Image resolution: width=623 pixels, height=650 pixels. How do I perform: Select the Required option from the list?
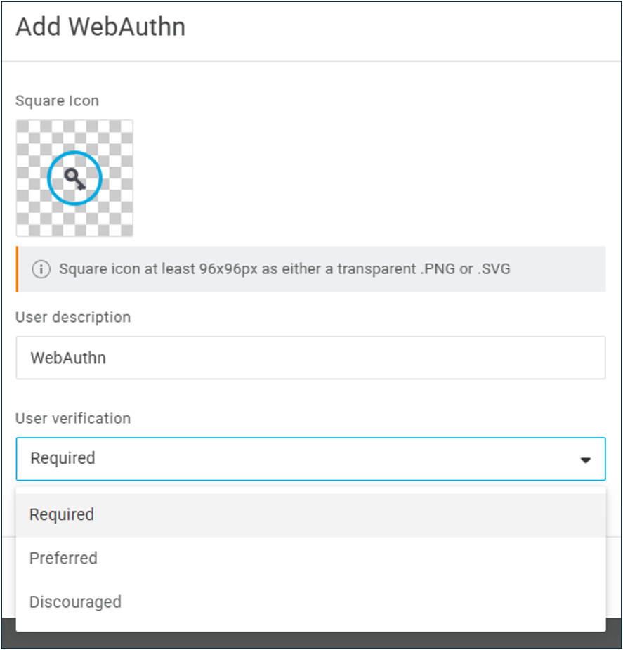click(62, 514)
